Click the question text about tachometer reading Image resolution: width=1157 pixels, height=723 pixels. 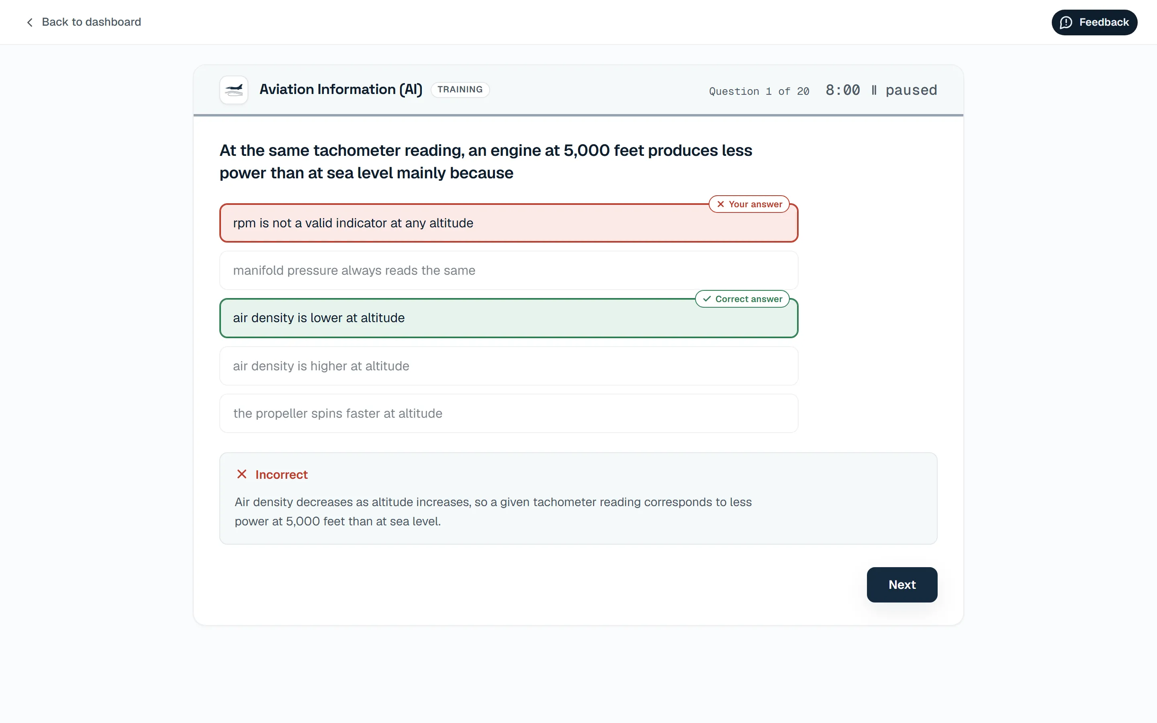click(485, 161)
